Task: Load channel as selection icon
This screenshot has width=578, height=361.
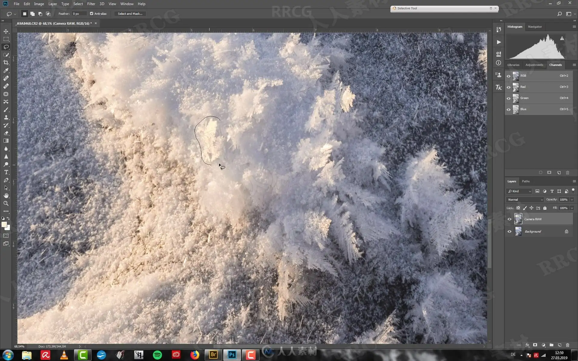Action: [541, 173]
